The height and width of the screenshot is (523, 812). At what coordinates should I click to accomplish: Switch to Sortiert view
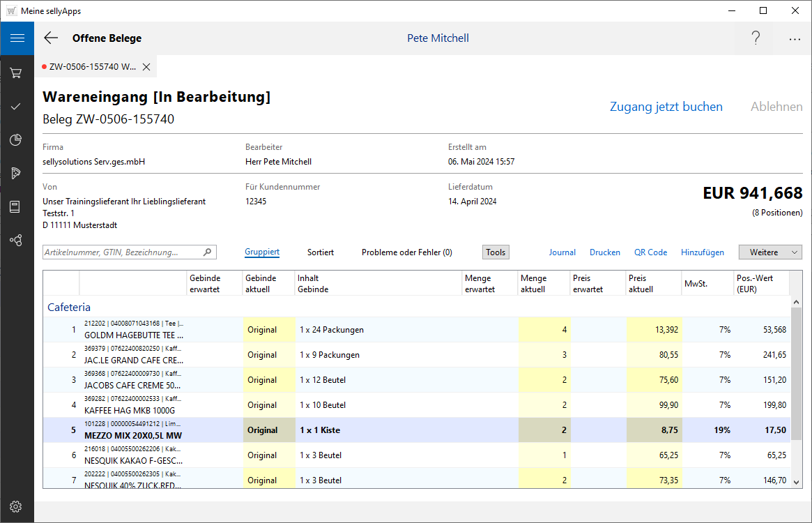pyautogui.click(x=320, y=252)
